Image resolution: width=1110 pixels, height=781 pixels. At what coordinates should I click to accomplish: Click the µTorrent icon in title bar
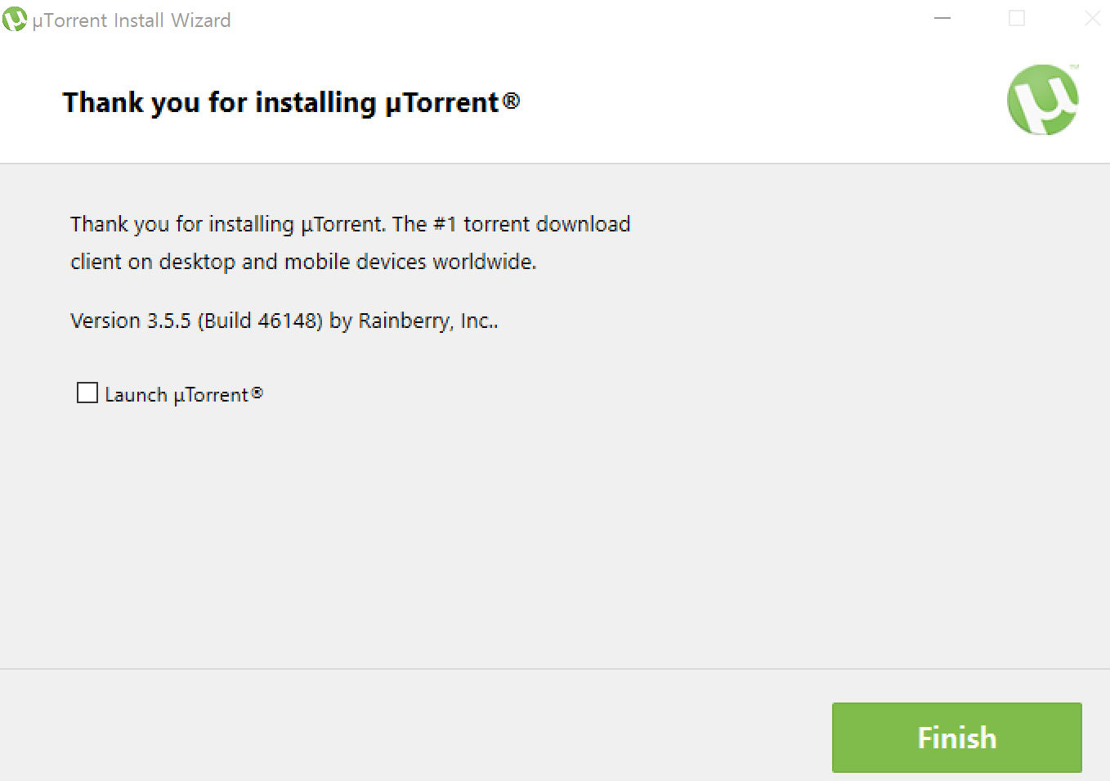[15, 19]
